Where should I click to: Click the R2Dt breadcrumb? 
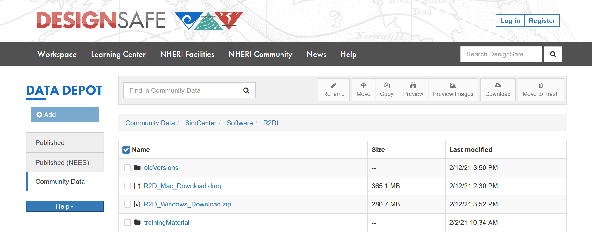(x=271, y=123)
